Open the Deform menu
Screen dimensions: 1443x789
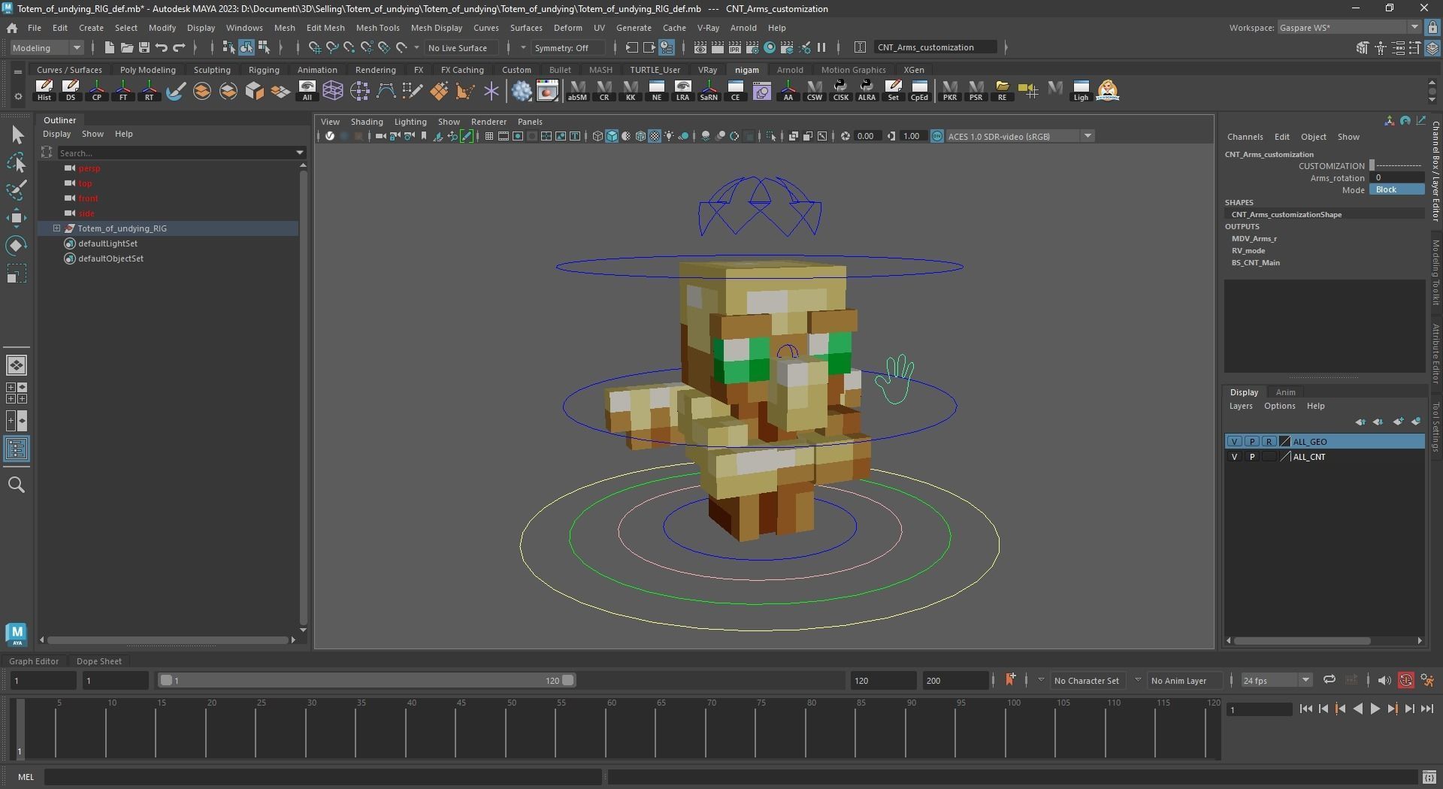[x=567, y=28]
